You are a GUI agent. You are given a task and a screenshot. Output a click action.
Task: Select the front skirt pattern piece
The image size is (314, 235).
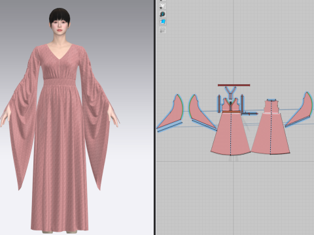tap(231, 135)
